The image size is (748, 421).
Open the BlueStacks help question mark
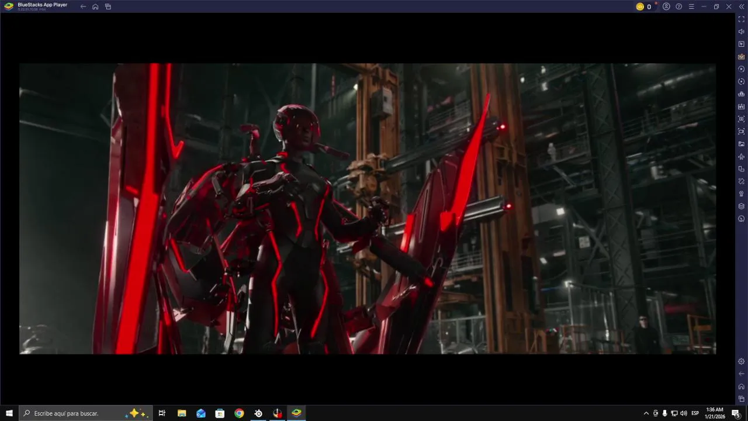pos(678,6)
